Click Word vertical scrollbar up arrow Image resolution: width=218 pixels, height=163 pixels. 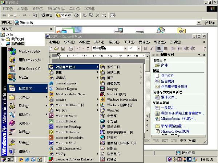coord(147,56)
